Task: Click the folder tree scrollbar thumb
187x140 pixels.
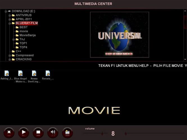Action: [x=185, y=22]
